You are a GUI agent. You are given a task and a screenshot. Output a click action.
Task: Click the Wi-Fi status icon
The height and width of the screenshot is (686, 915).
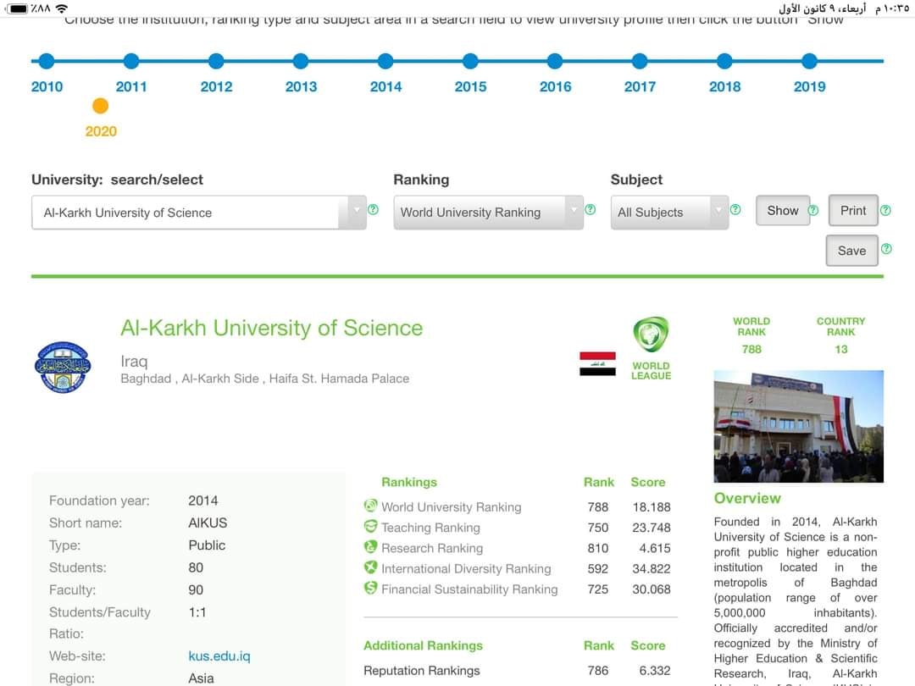click(x=61, y=8)
